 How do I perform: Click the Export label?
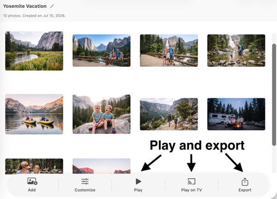point(245,190)
